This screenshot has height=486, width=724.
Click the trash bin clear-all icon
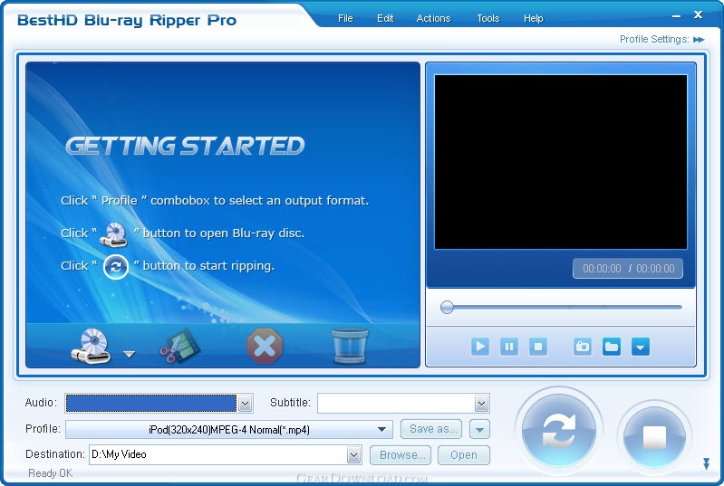coord(350,346)
